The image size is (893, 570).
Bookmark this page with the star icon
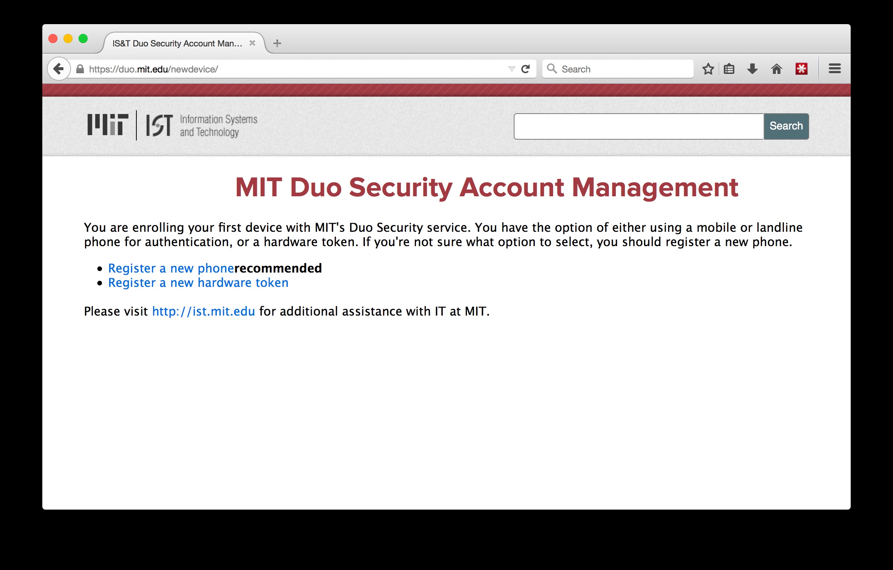[x=708, y=69]
